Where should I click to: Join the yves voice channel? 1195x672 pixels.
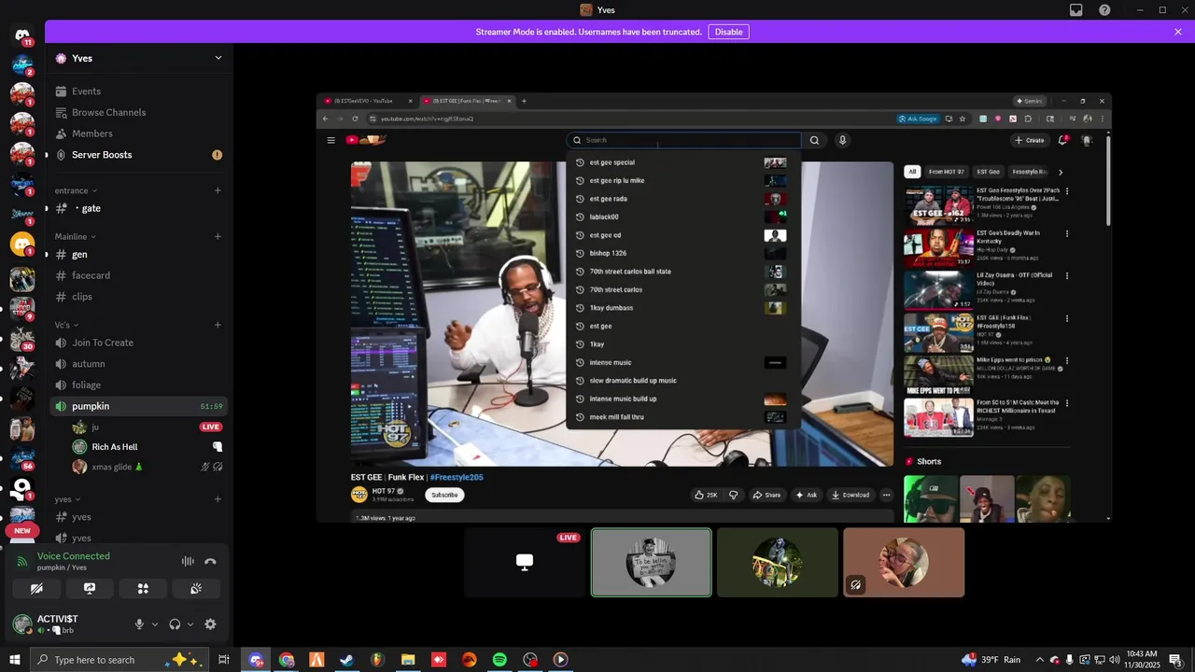coord(138,538)
